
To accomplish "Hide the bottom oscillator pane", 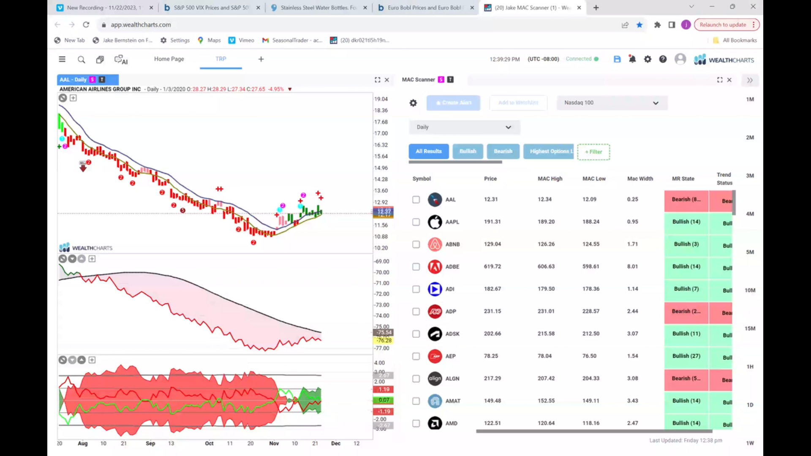I will tap(63, 360).
